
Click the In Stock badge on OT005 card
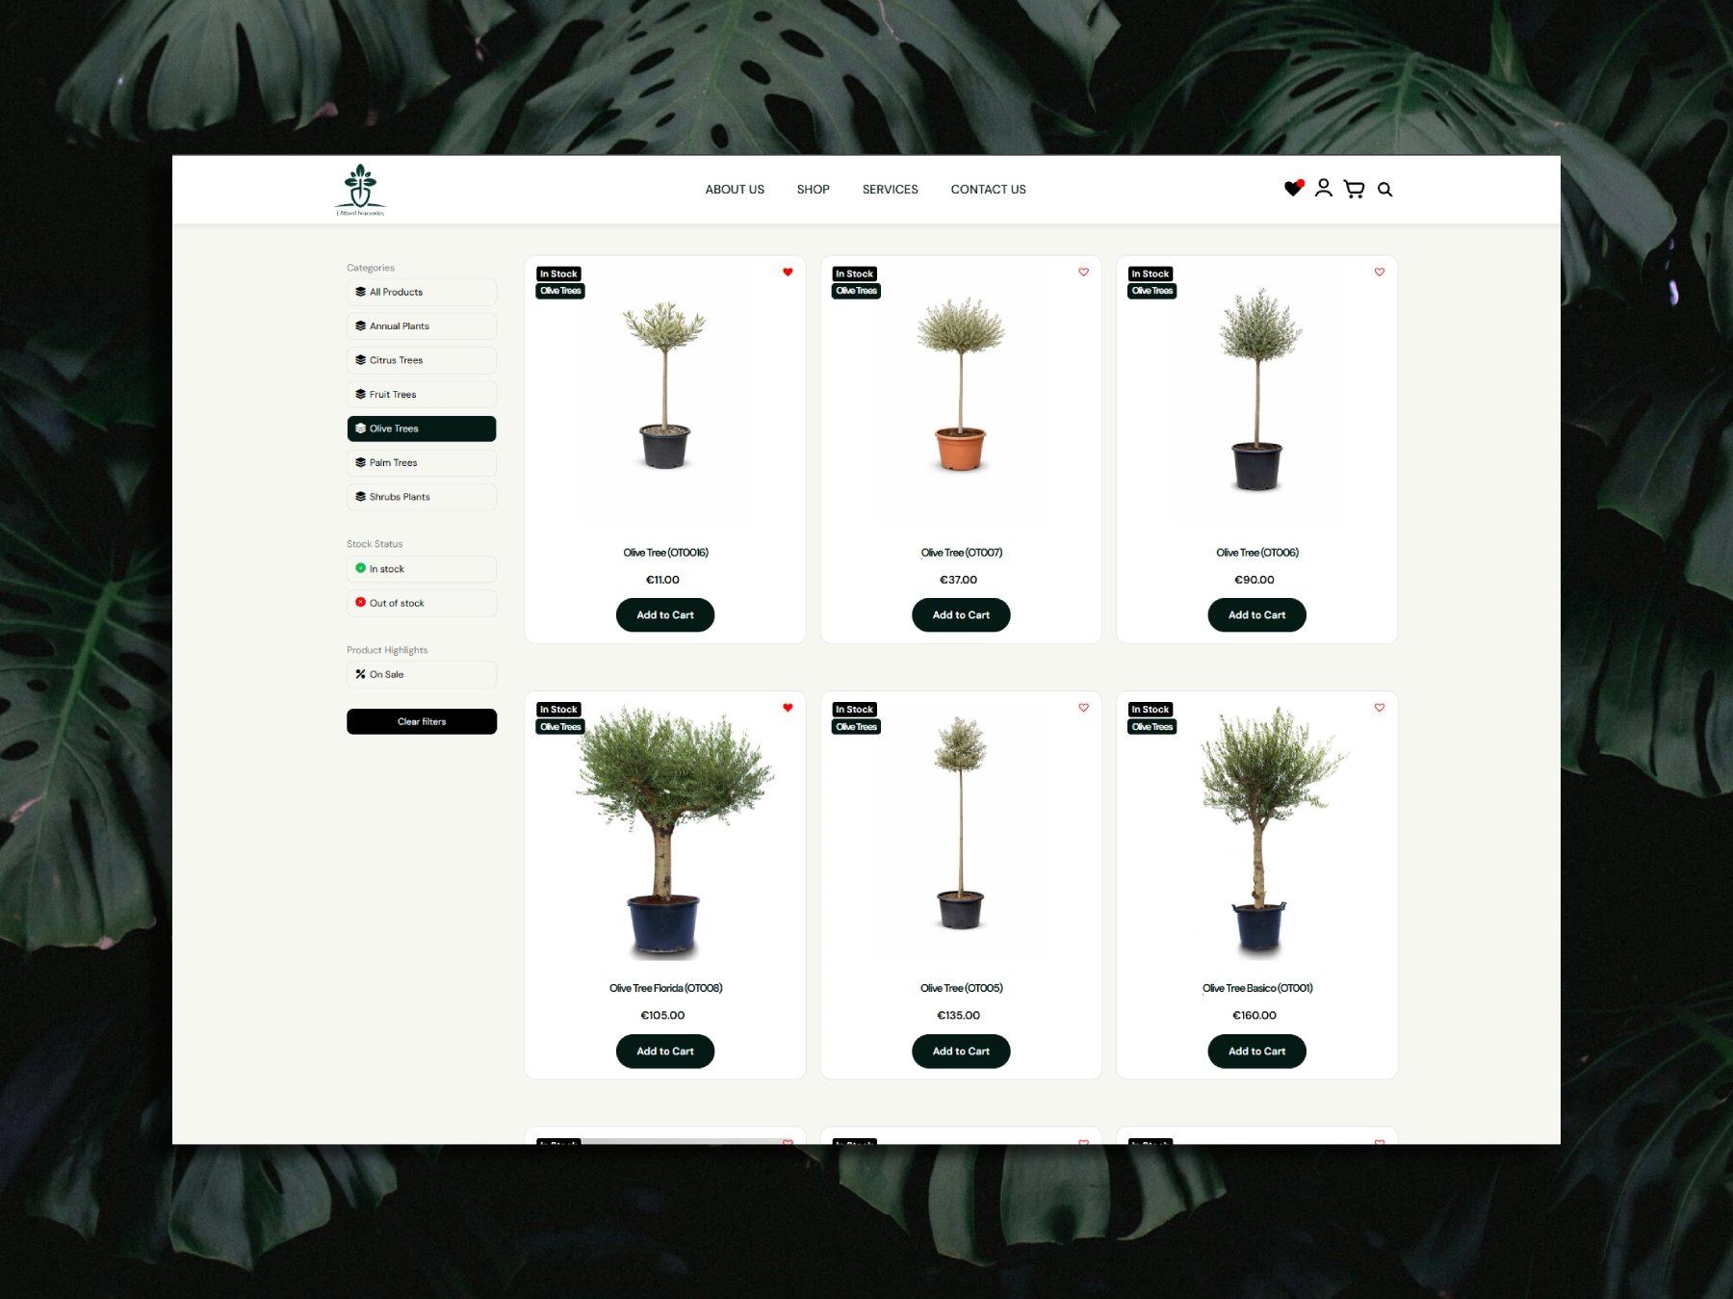854,710
